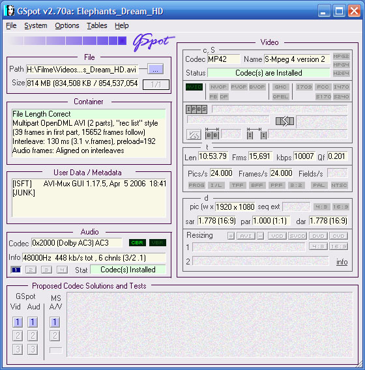
Task: Click the 3:2 pulldown indicator
Action: coord(297,185)
